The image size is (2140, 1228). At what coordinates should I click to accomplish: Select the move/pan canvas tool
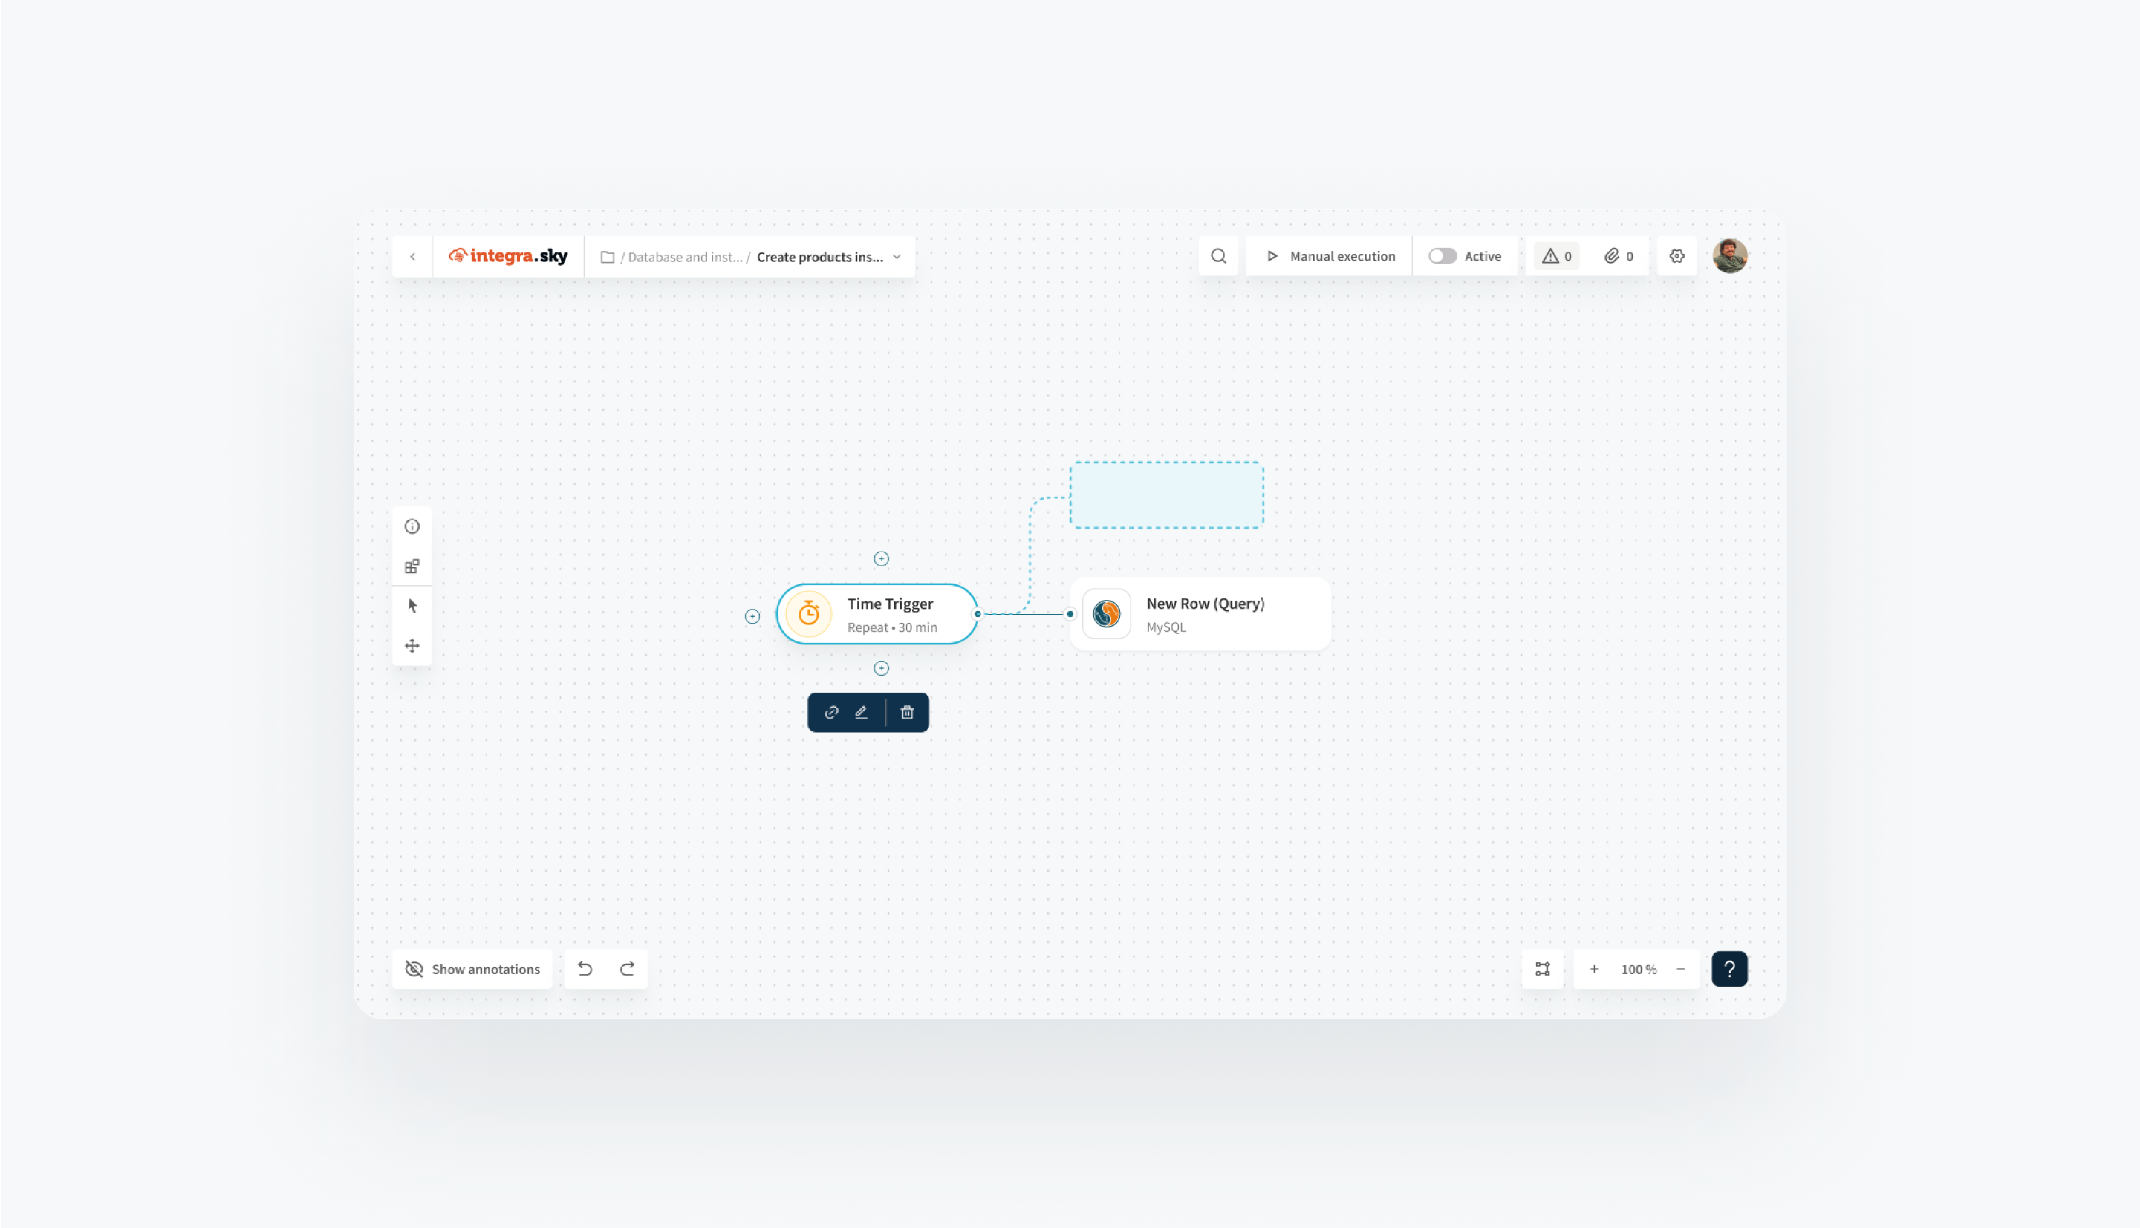tap(412, 646)
